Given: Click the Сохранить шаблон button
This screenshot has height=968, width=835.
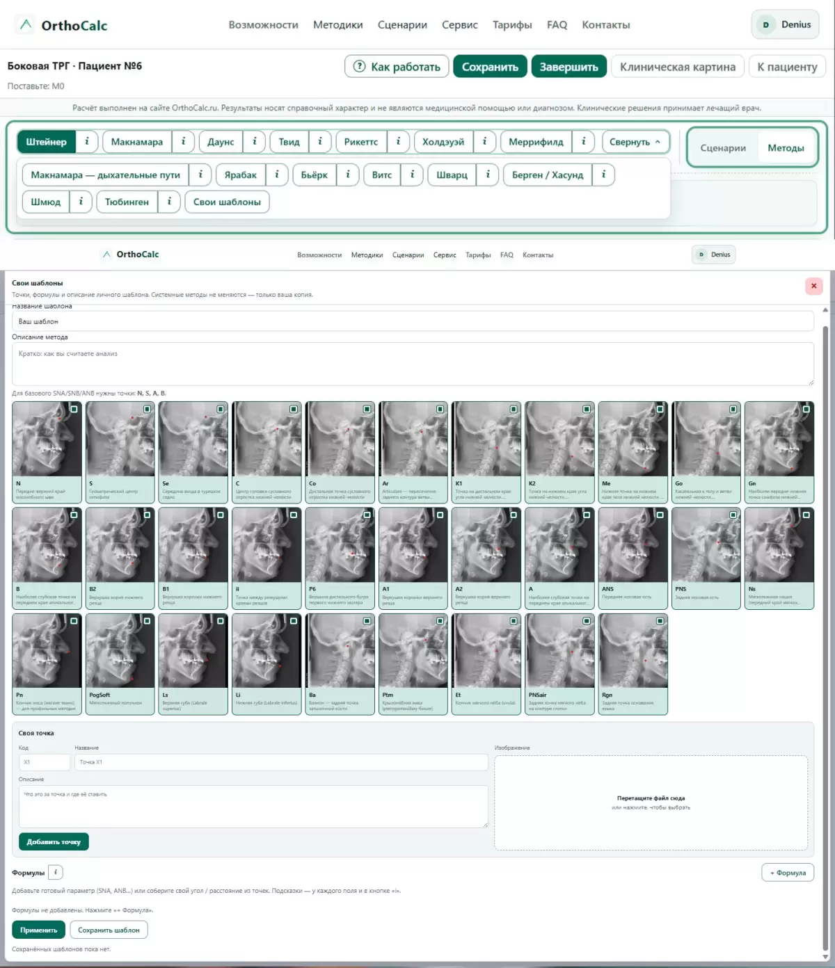Looking at the screenshot, I should tap(109, 930).
